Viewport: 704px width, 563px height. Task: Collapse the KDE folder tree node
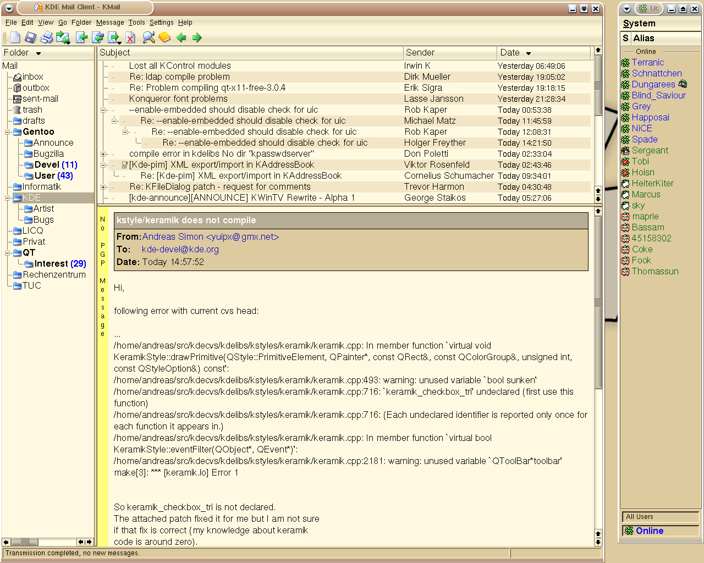[x=8, y=198]
